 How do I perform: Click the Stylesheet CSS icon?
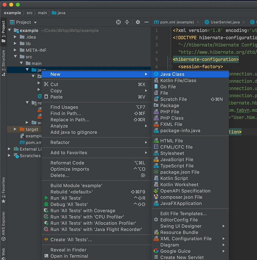(156, 153)
